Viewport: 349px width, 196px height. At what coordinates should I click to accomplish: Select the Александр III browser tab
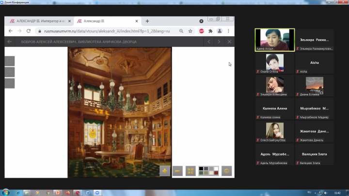click(107, 21)
